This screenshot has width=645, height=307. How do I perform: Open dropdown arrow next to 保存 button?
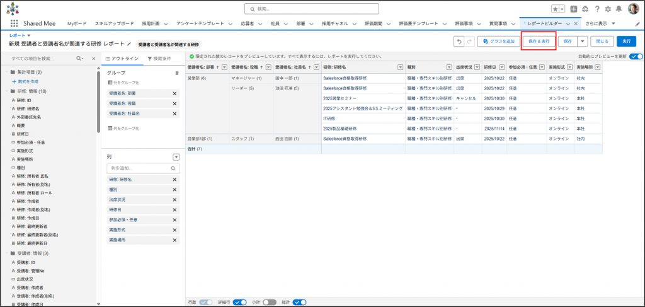click(x=583, y=41)
